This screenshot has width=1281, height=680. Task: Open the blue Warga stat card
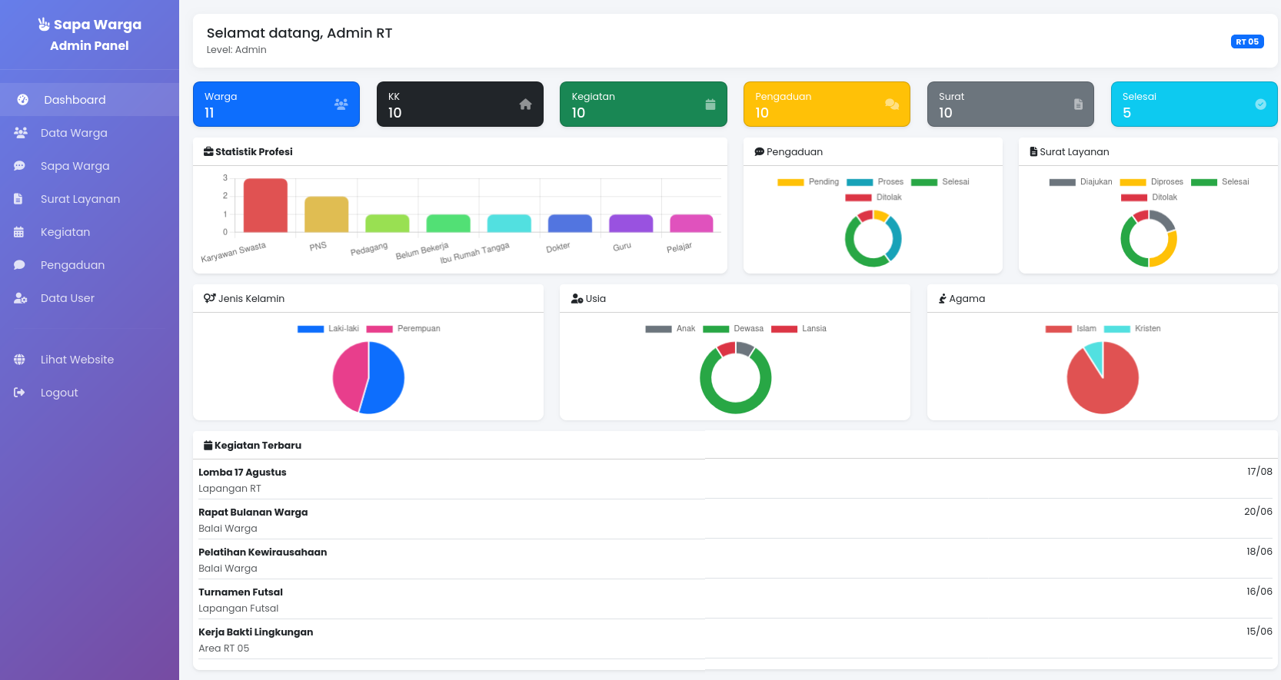[x=276, y=104]
